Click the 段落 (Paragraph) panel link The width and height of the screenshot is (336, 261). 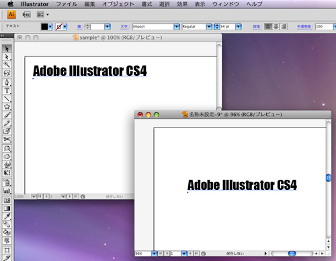click(257, 27)
